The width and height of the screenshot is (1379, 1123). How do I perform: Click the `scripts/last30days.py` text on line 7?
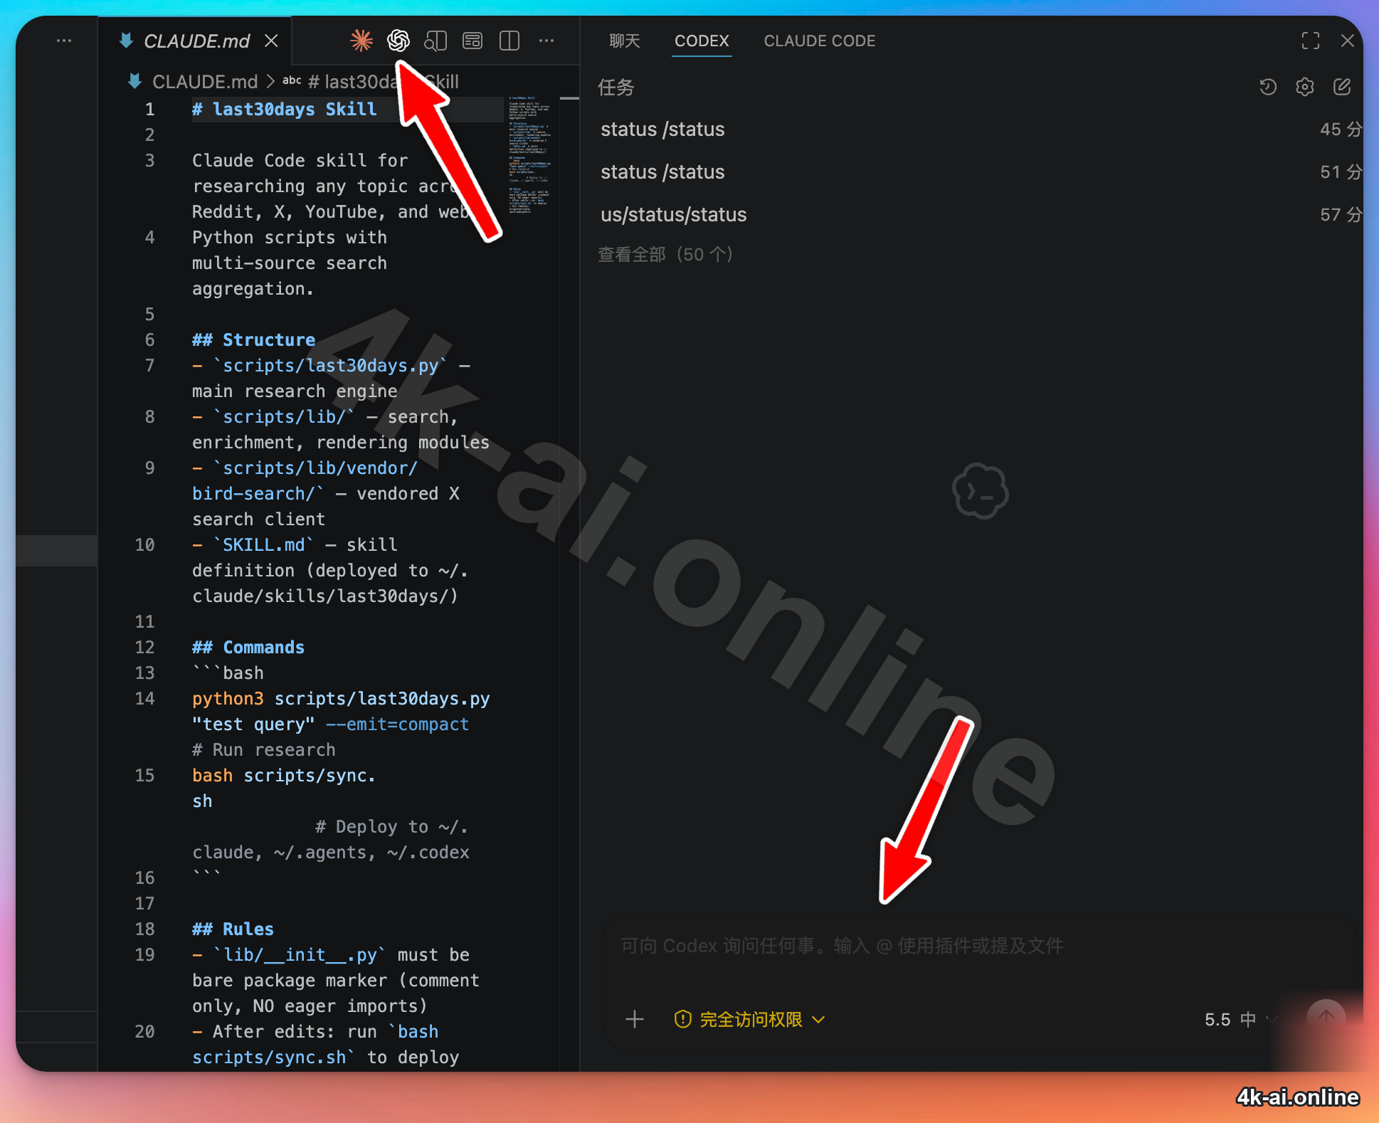pos(331,365)
